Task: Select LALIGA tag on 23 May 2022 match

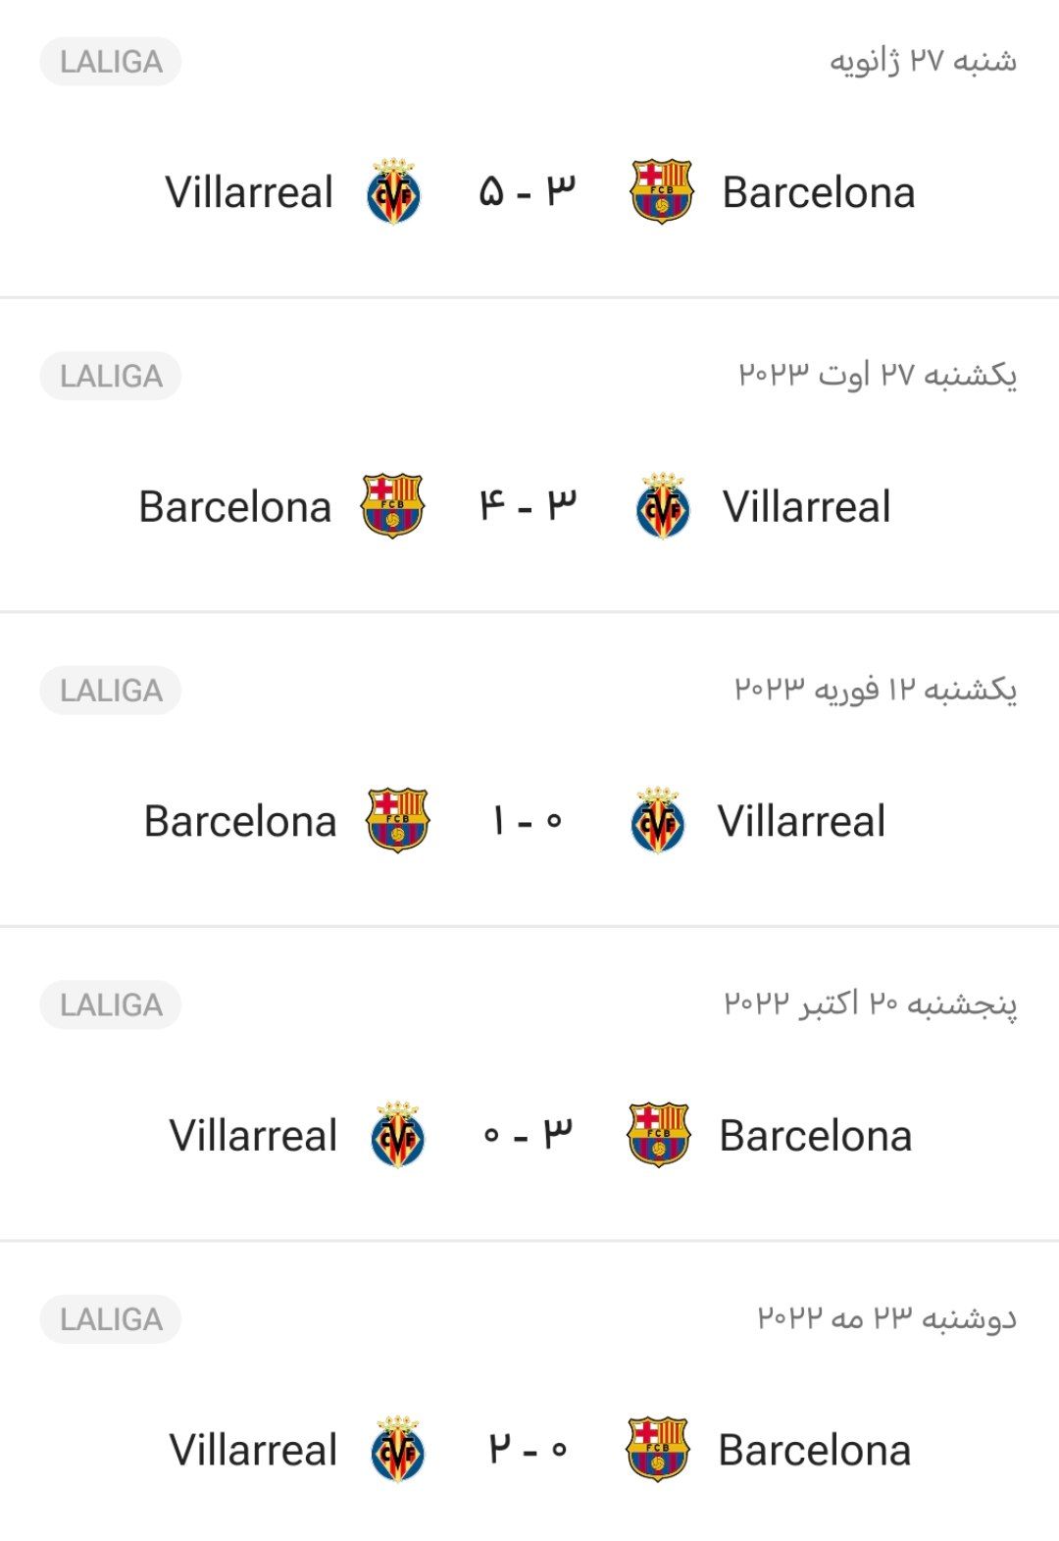Action: coord(111,1319)
